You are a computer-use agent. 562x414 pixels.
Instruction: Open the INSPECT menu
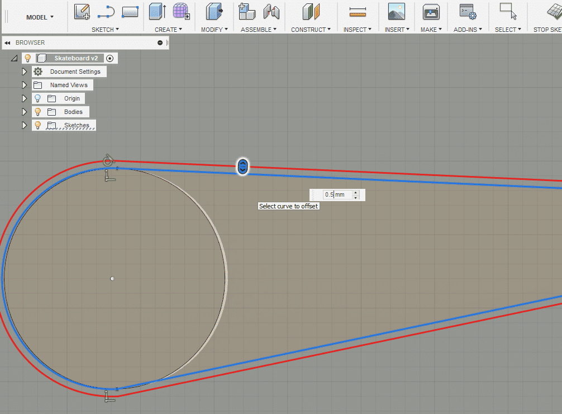coord(358,30)
